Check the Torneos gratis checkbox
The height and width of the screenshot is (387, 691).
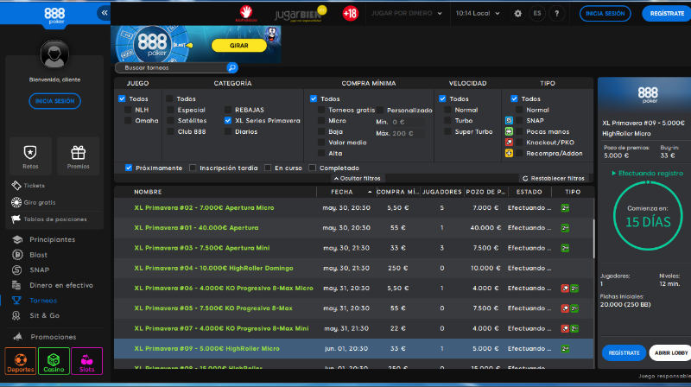pos(321,110)
